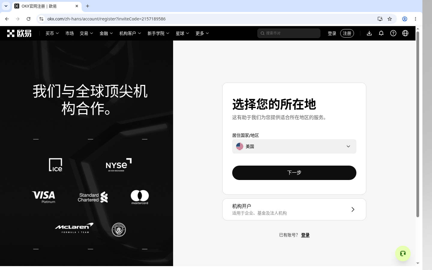Screen dimensions: 432x270
Task: Click the McLaren Formula 1 Team logo
Action: [74, 228]
